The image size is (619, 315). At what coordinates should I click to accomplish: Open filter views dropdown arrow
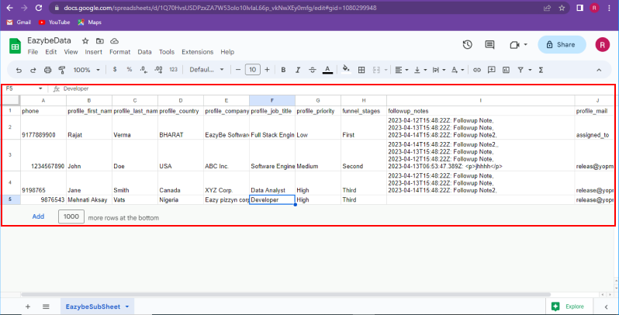[530, 70]
